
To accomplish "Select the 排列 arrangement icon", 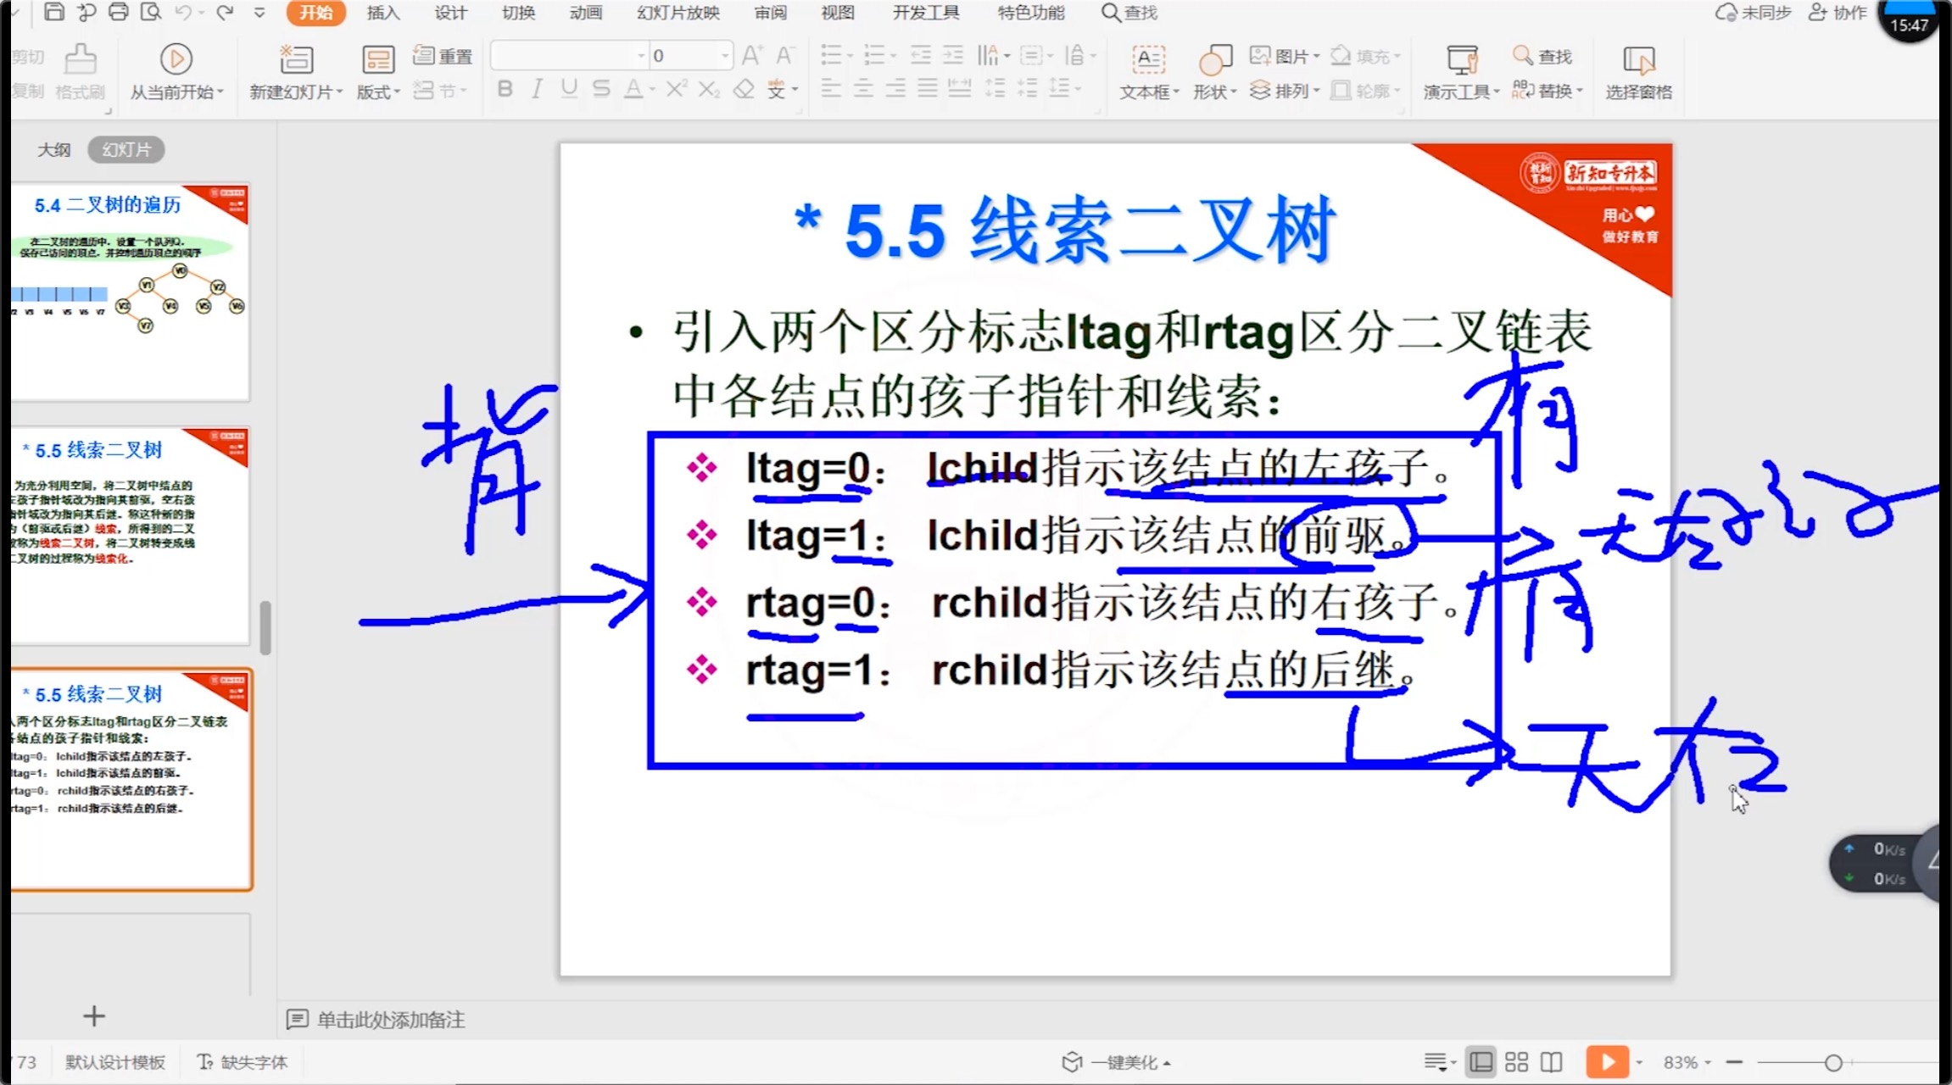I will coord(1256,88).
